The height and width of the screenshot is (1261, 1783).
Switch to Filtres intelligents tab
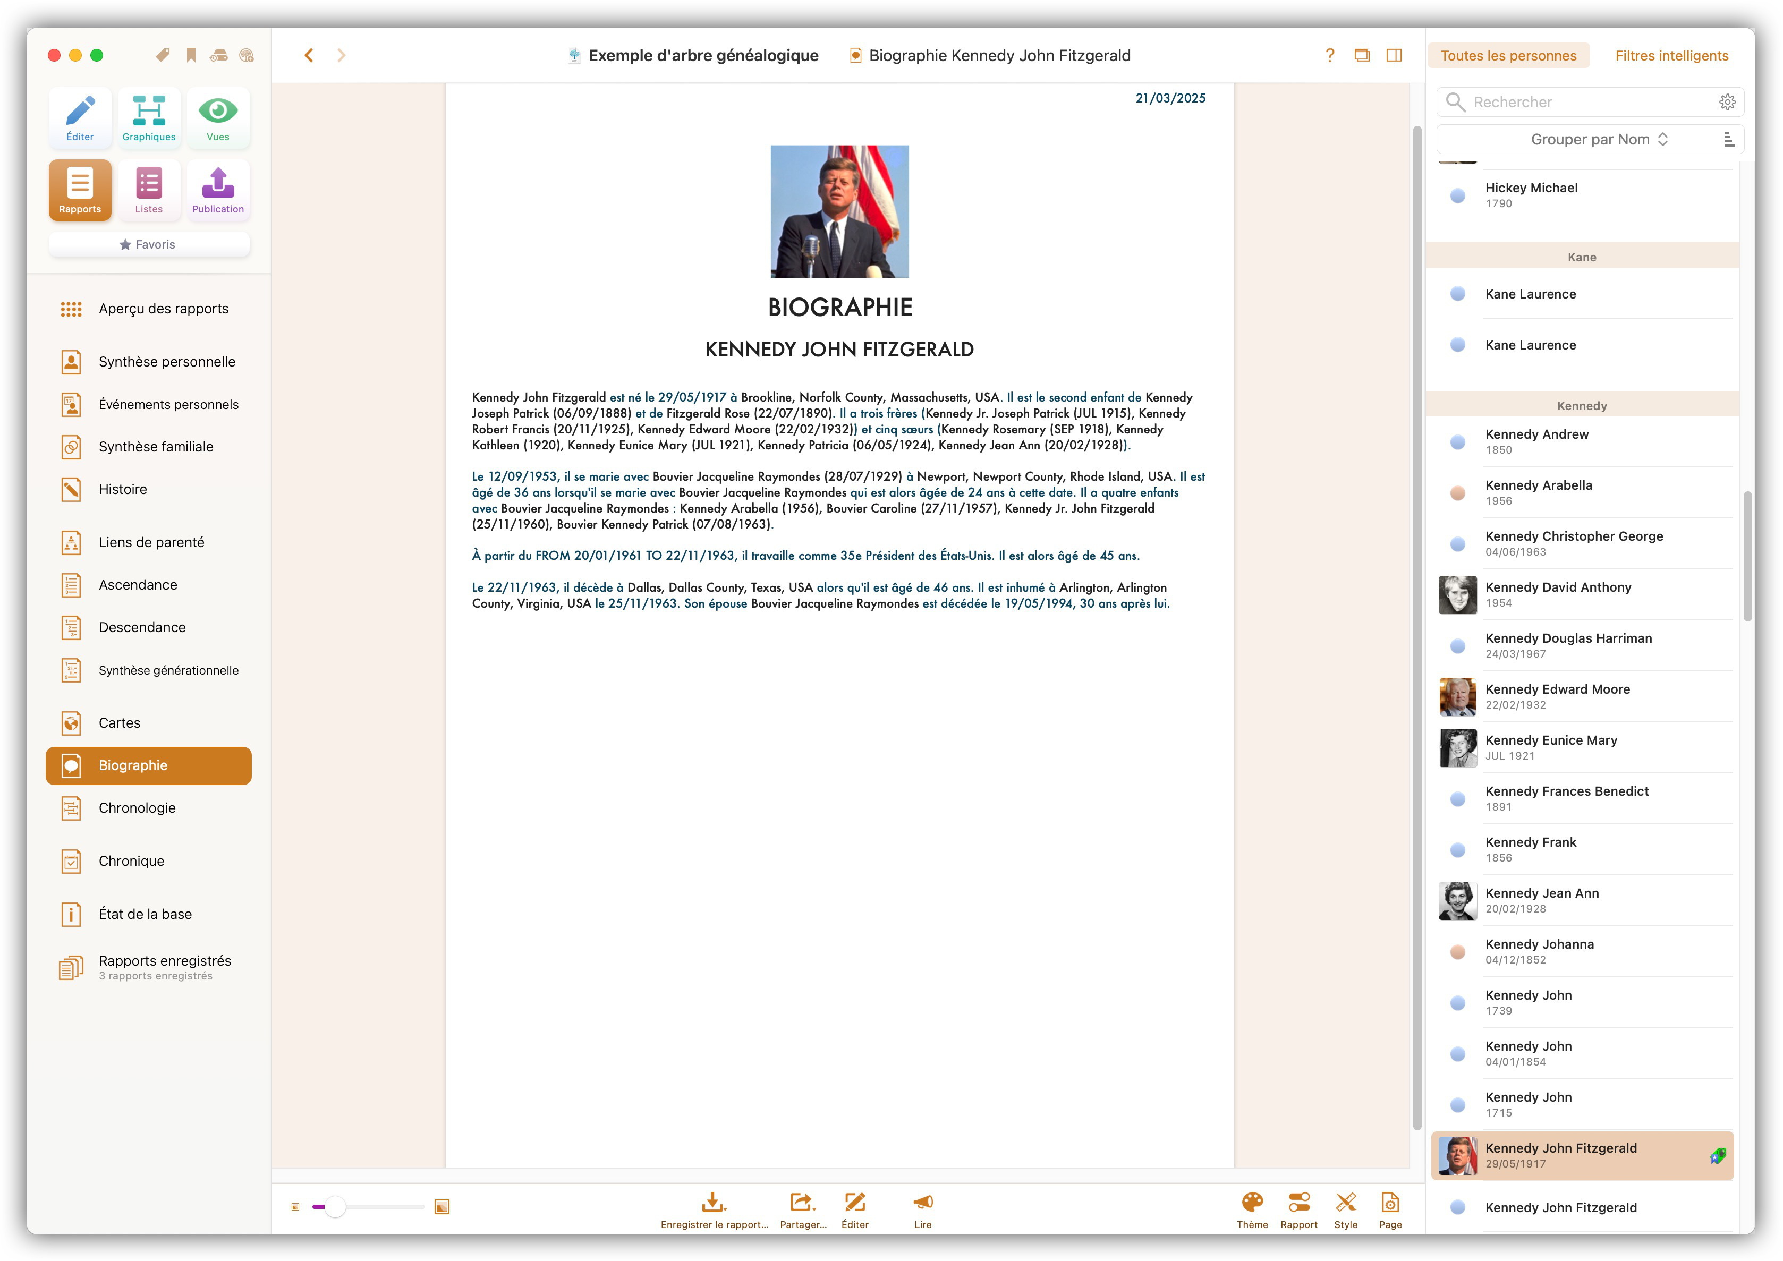pos(1671,55)
